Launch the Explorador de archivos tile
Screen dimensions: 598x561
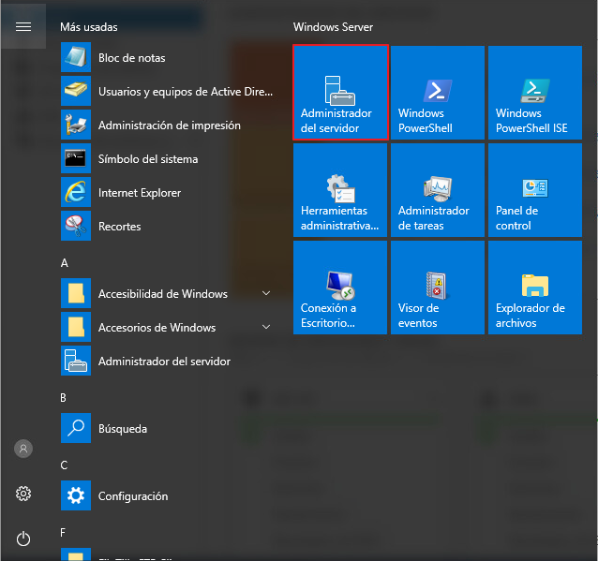pos(534,288)
